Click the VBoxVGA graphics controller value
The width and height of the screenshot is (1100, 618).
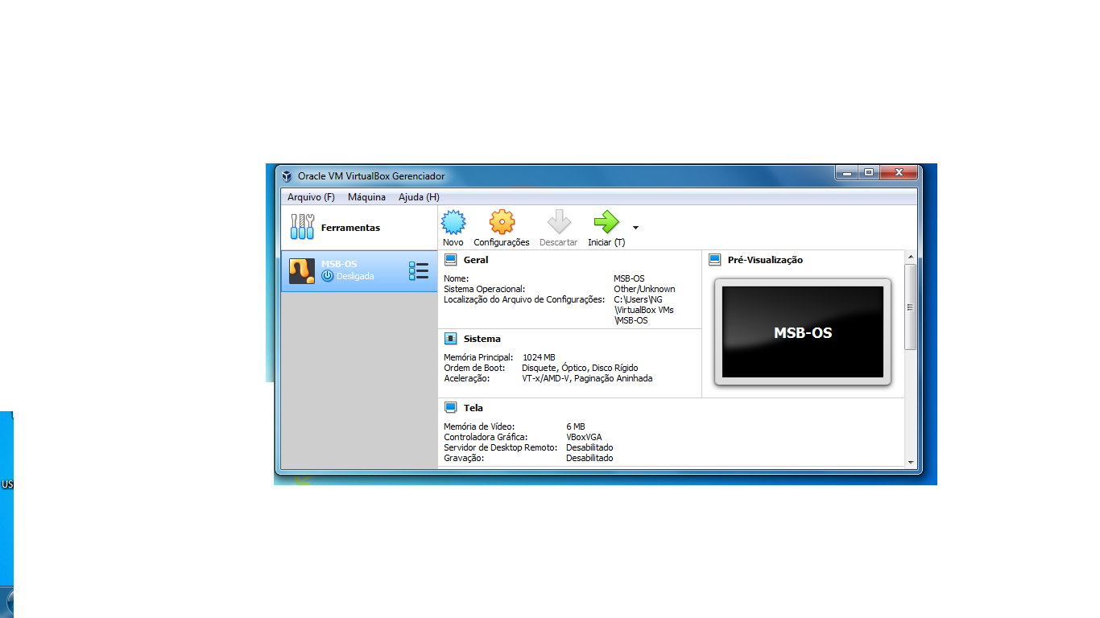click(x=584, y=437)
